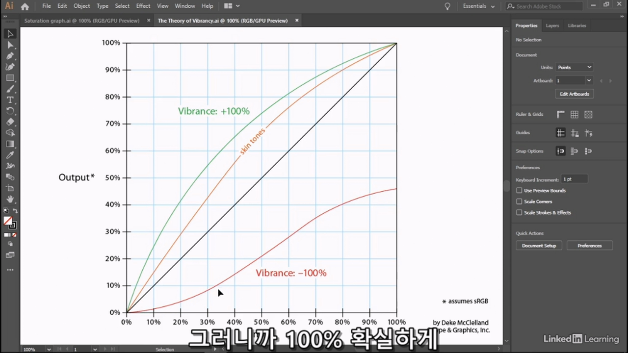
Task: Click the Discover lightbulb icon
Action: click(447, 6)
